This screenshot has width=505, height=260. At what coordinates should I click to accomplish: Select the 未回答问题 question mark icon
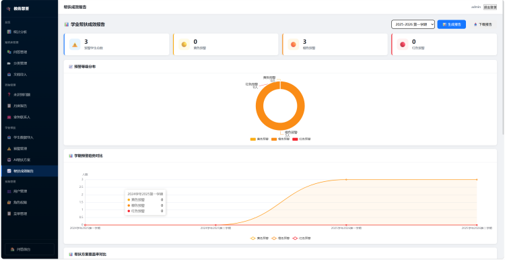(9, 95)
